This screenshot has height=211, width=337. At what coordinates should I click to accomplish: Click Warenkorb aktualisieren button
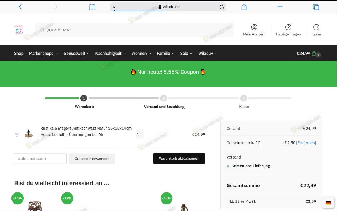[179, 159]
